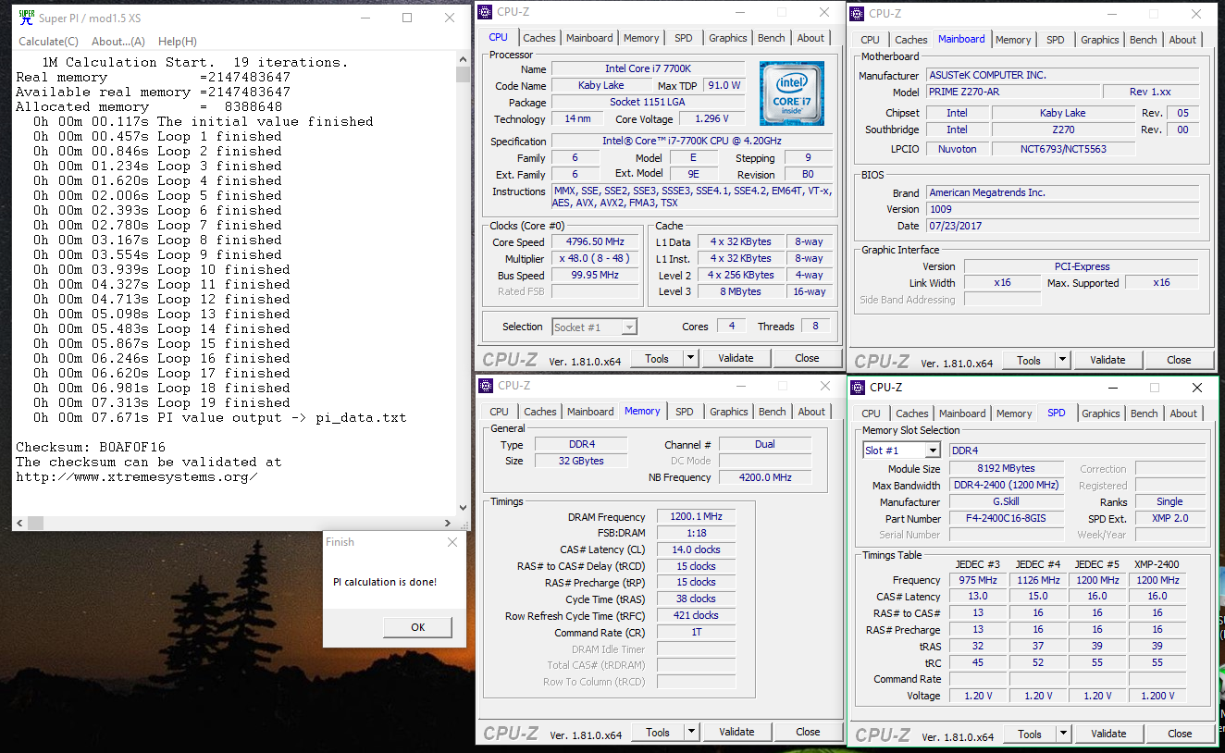
Task: Open About tab in Mainboard window
Action: (1182, 40)
